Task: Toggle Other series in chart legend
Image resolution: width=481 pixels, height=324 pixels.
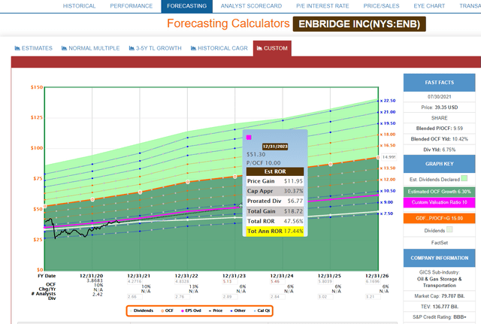Action: point(238,310)
